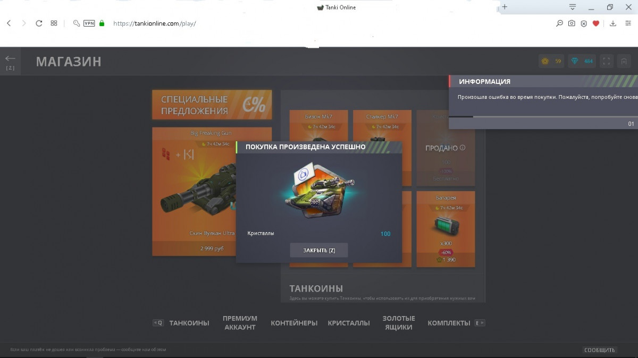Select the Tanki Online browser tab
This screenshot has width=638, height=358.
[x=336, y=7]
